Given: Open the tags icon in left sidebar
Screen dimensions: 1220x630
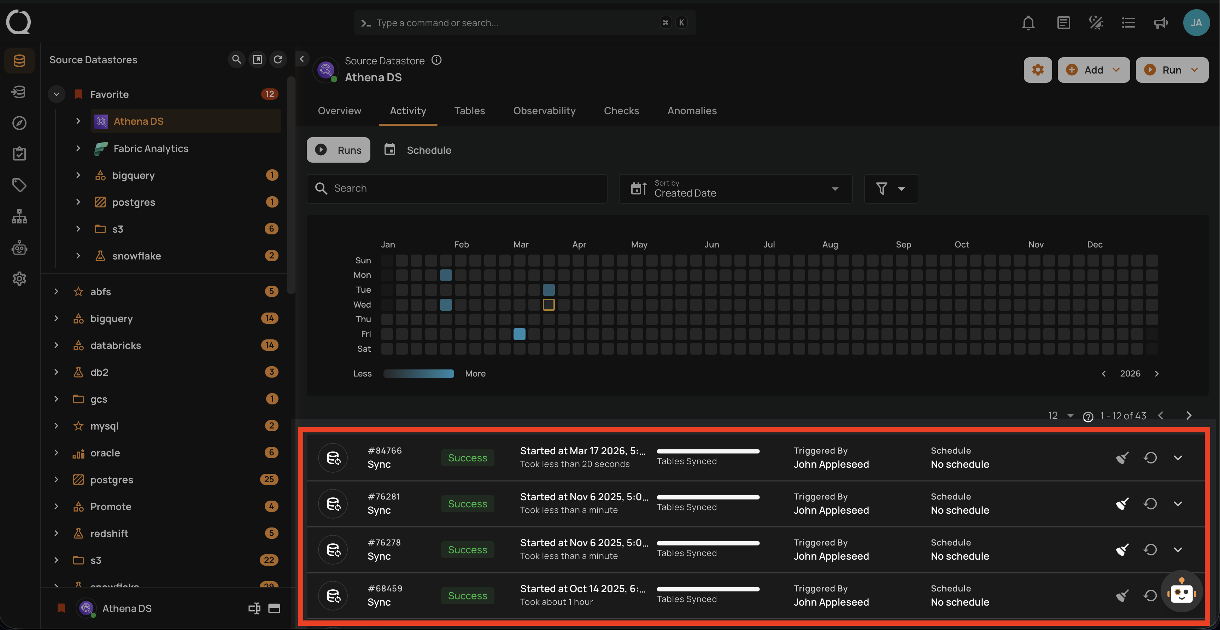Looking at the screenshot, I should coord(19,185).
